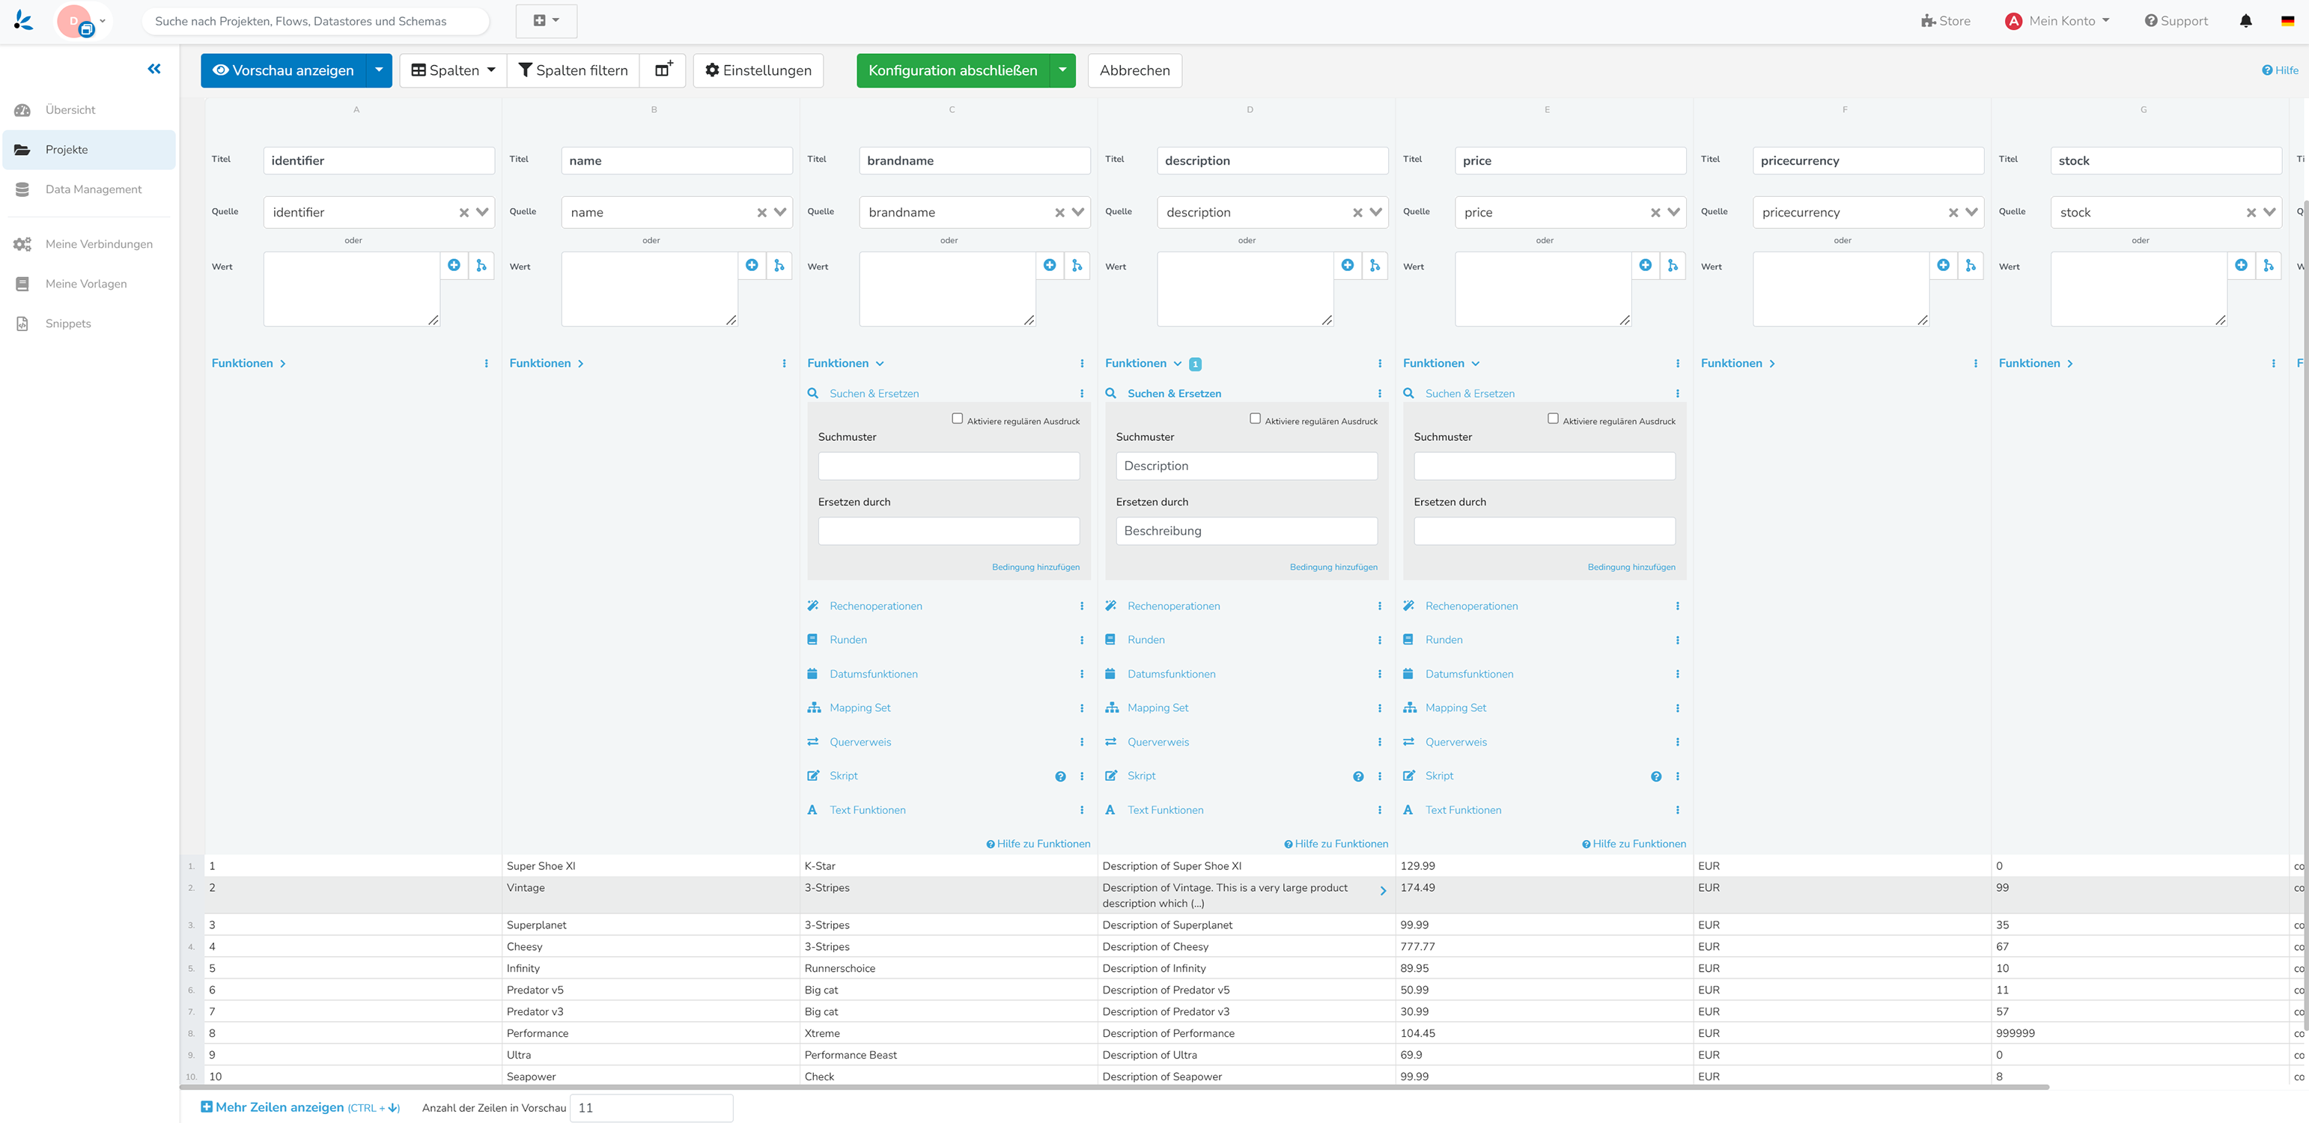Open dropdown arrow next to Konfiguration abschließen
This screenshot has width=2309, height=1123.
click(x=1062, y=70)
